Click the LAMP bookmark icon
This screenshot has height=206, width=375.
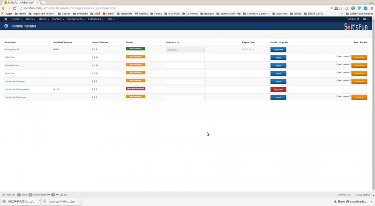[104, 14]
